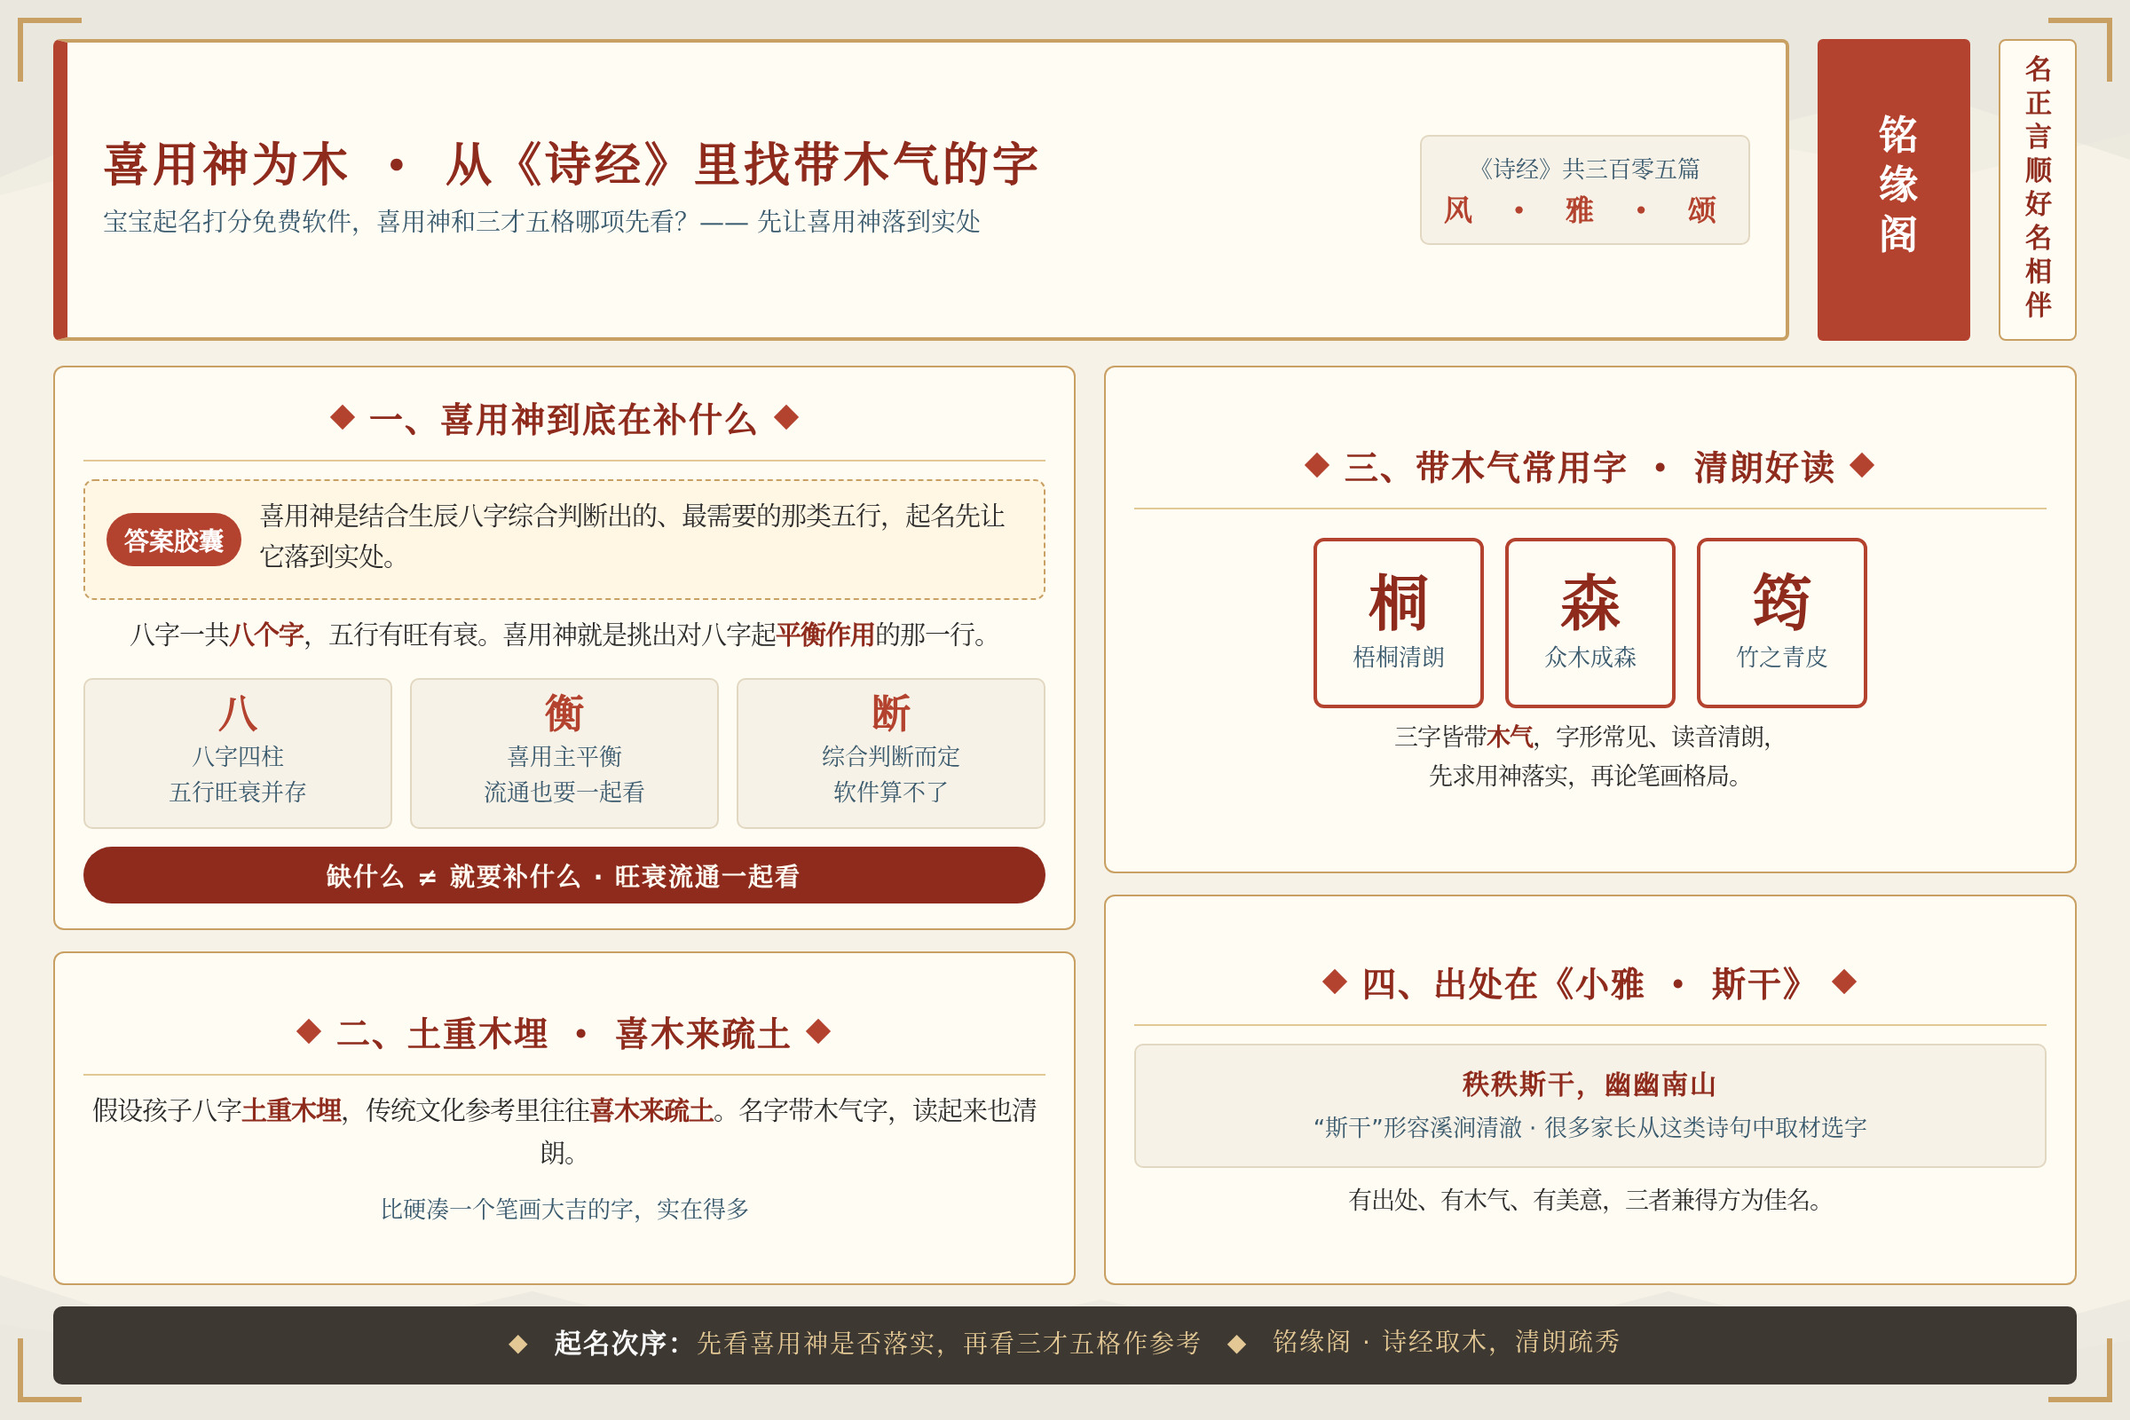Click the 名正言顺好名相伴 vertical slogan
The image size is (2130, 1420).
(x=2037, y=189)
